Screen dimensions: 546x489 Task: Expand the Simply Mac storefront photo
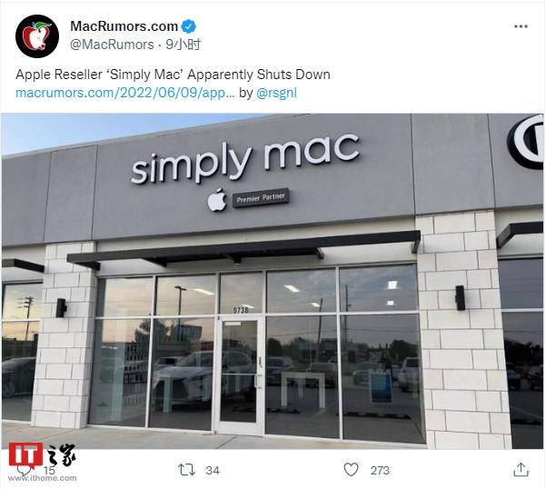point(273,281)
